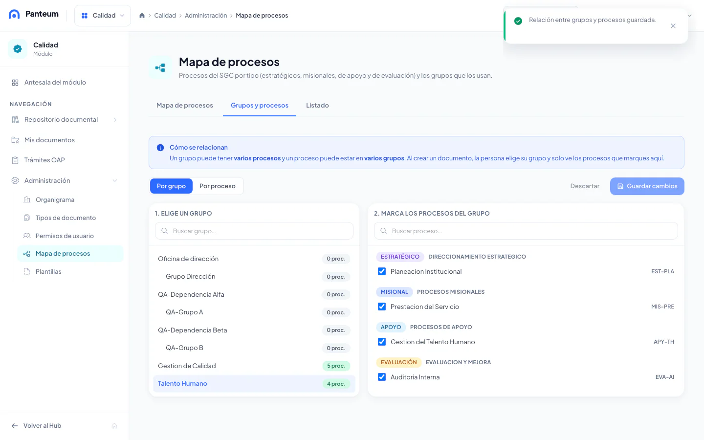Open Calidad breadcrumb link

click(x=165, y=16)
